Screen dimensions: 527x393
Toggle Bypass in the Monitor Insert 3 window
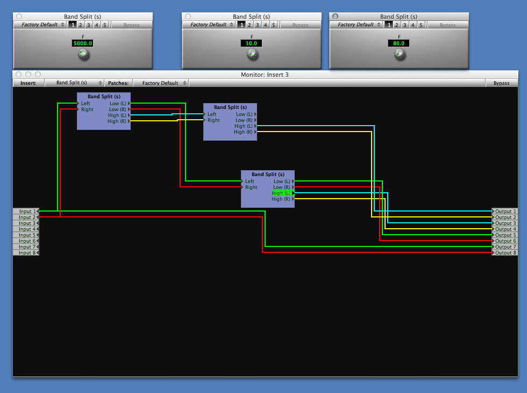click(501, 83)
